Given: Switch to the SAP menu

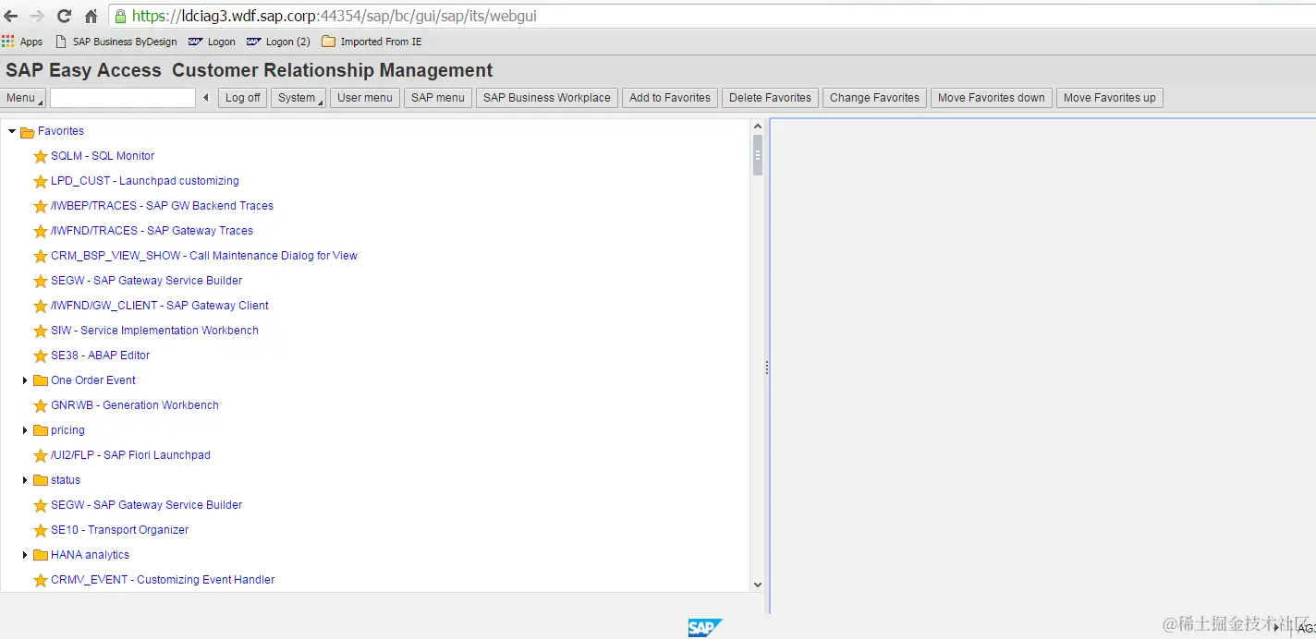Looking at the screenshot, I should click(x=438, y=98).
